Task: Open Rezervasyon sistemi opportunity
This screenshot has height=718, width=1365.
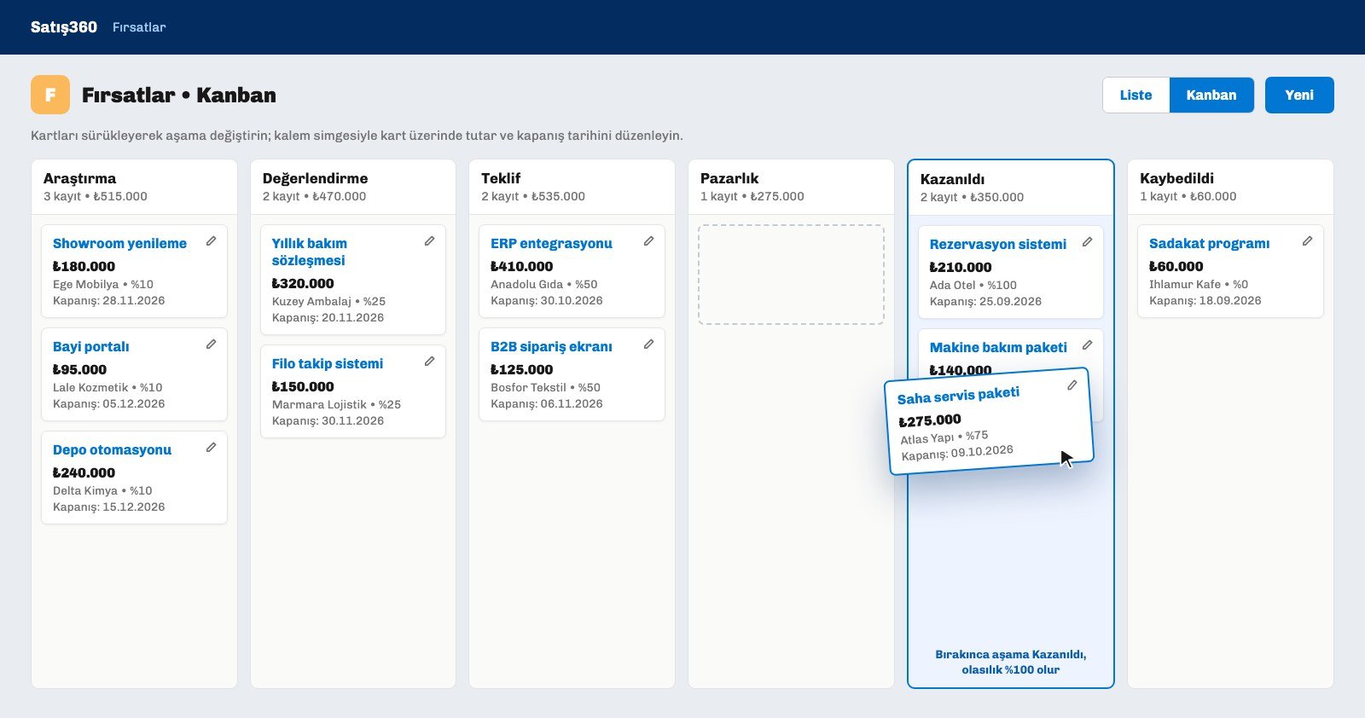Action: (x=998, y=245)
